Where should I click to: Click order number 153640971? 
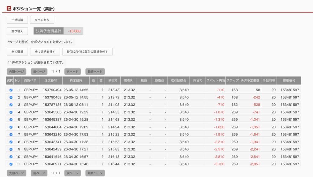pyautogui.click(x=52, y=164)
